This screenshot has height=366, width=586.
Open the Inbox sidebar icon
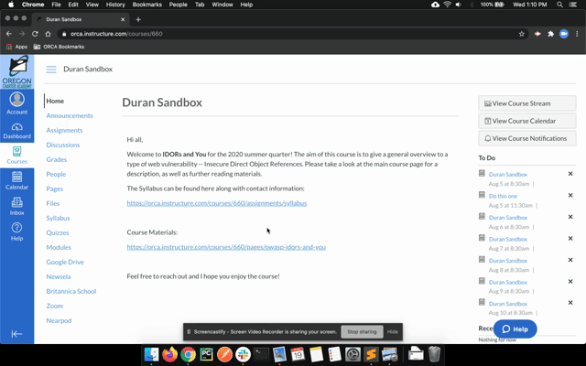coord(16,206)
